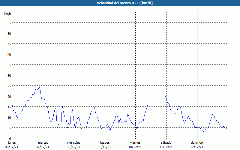This screenshot has width=240, height=150.
Task: Click the 'sábado' day label
Action: [166, 142]
